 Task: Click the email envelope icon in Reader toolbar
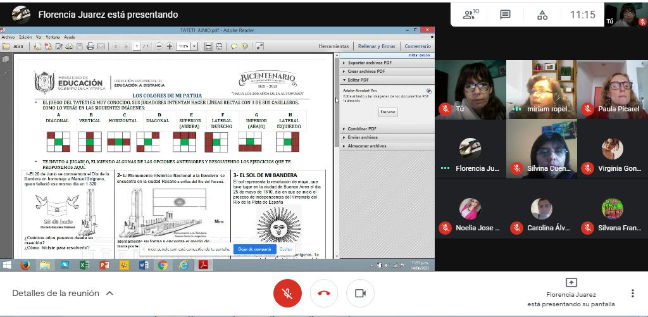[x=101, y=47]
